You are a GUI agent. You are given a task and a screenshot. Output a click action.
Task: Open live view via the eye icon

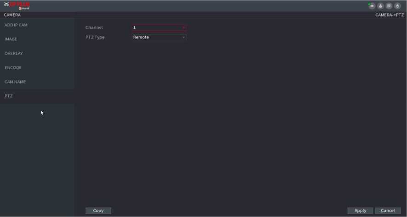pyautogui.click(x=371, y=6)
